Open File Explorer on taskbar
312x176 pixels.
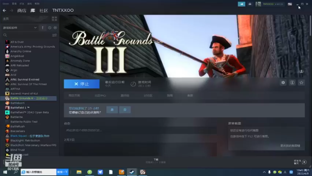(79, 172)
